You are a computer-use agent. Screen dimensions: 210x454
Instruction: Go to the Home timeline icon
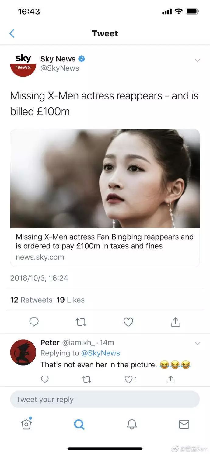pyautogui.click(x=26, y=424)
